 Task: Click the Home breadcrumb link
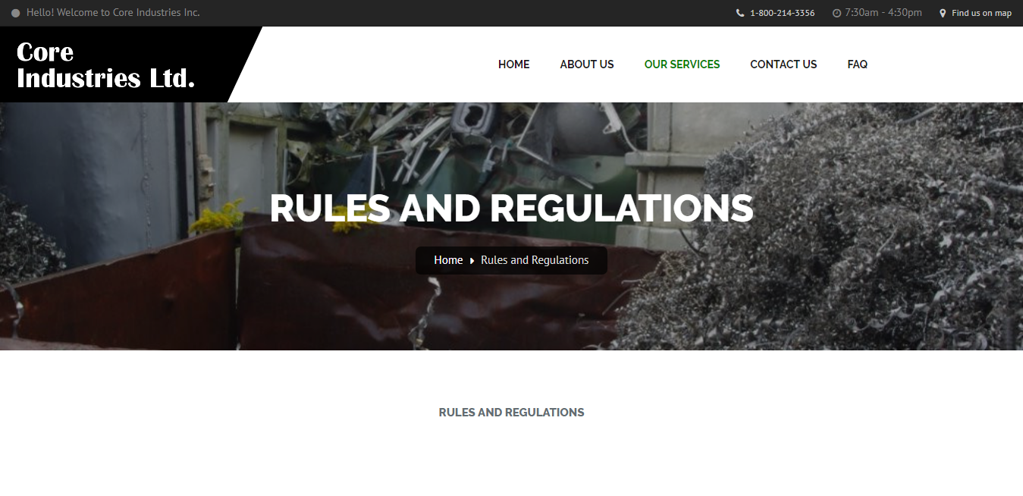click(x=448, y=260)
